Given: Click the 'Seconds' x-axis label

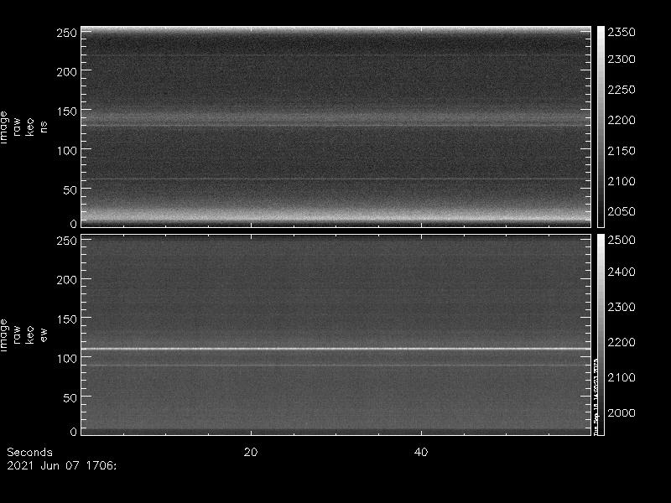Looking at the screenshot, I should [29, 452].
